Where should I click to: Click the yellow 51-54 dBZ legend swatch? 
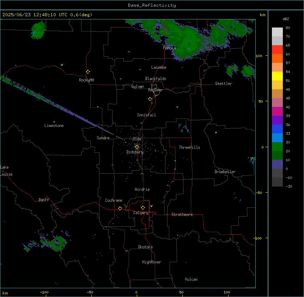[277, 76]
